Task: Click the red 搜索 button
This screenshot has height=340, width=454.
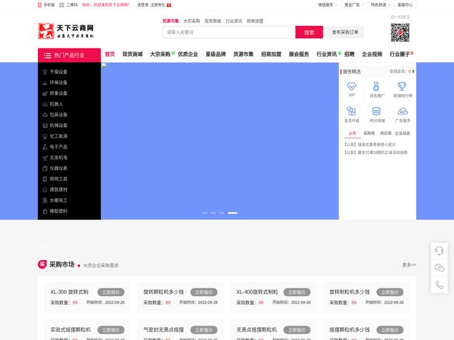Action: tap(309, 32)
